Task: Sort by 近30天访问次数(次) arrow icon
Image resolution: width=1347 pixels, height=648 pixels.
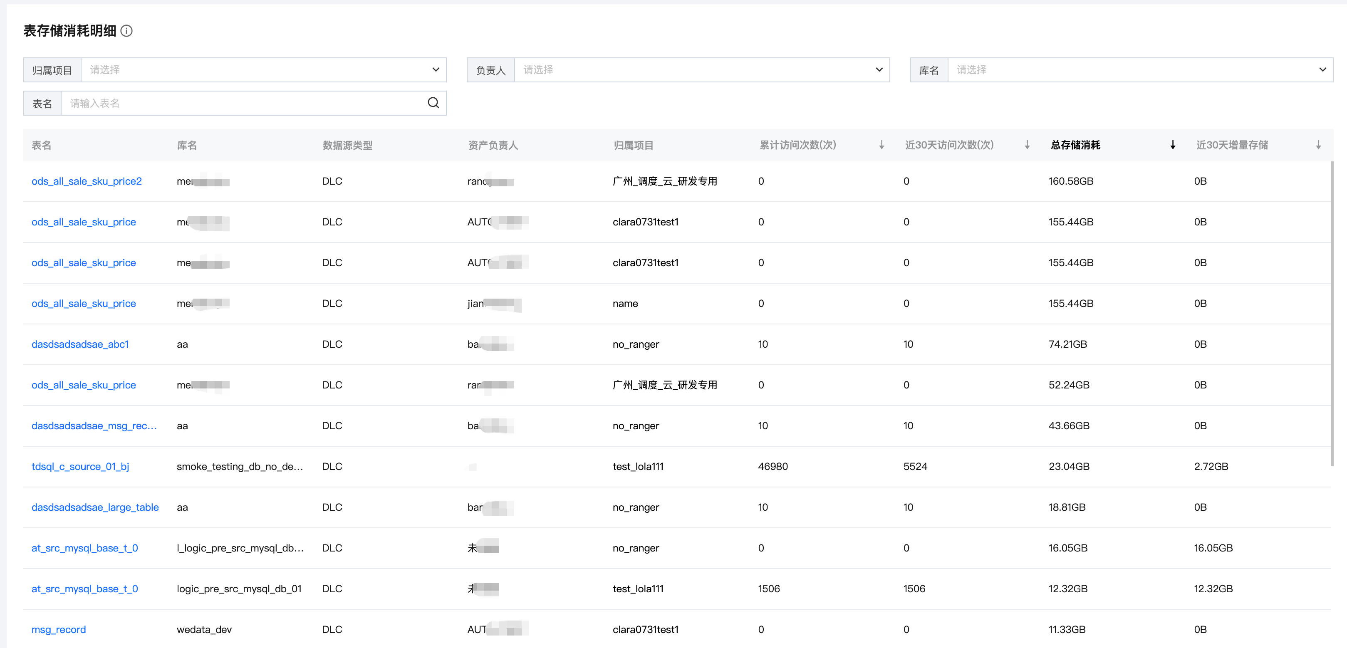Action: click(1027, 145)
